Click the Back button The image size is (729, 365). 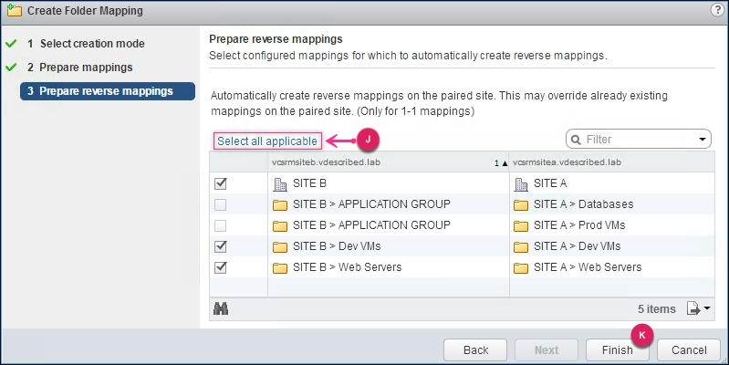pyautogui.click(x=475, y=350)
